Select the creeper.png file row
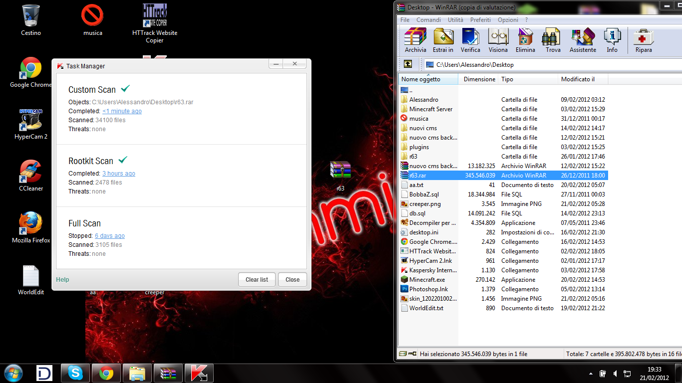This screenshot has width=682, height=383. [503, 204]
